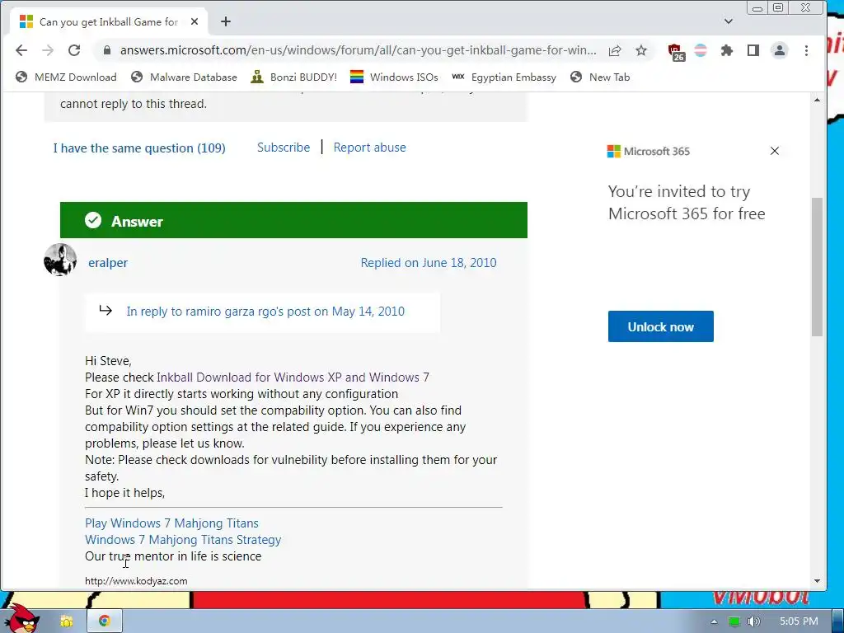Open the Extensions puzzle piece menu
Screen dimensions: 844x633
coord(727,50)
